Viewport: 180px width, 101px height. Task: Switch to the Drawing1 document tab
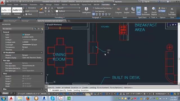coord(25,21)
